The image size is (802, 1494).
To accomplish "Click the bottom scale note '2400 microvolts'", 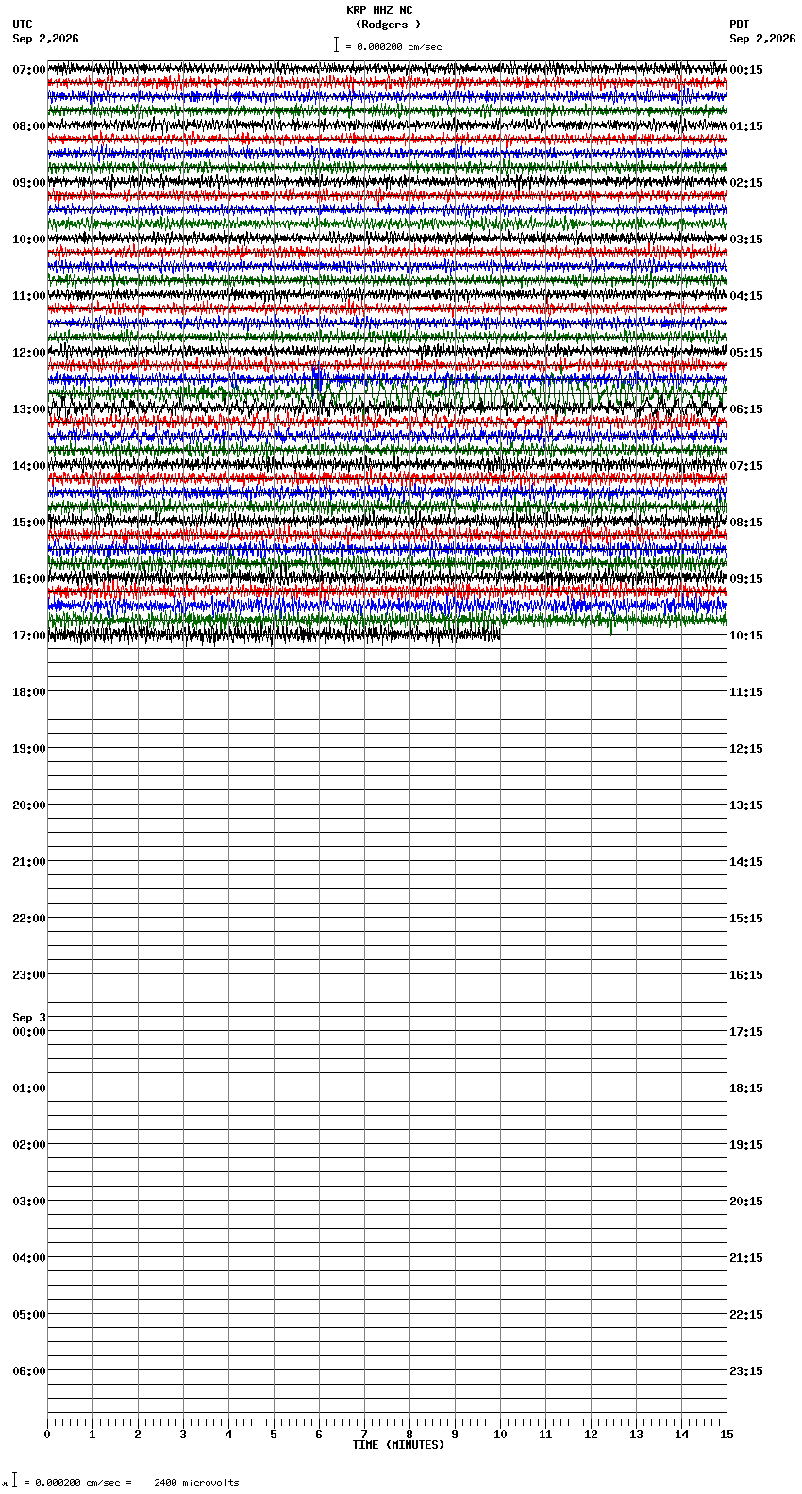I will tap(197, 1483).
